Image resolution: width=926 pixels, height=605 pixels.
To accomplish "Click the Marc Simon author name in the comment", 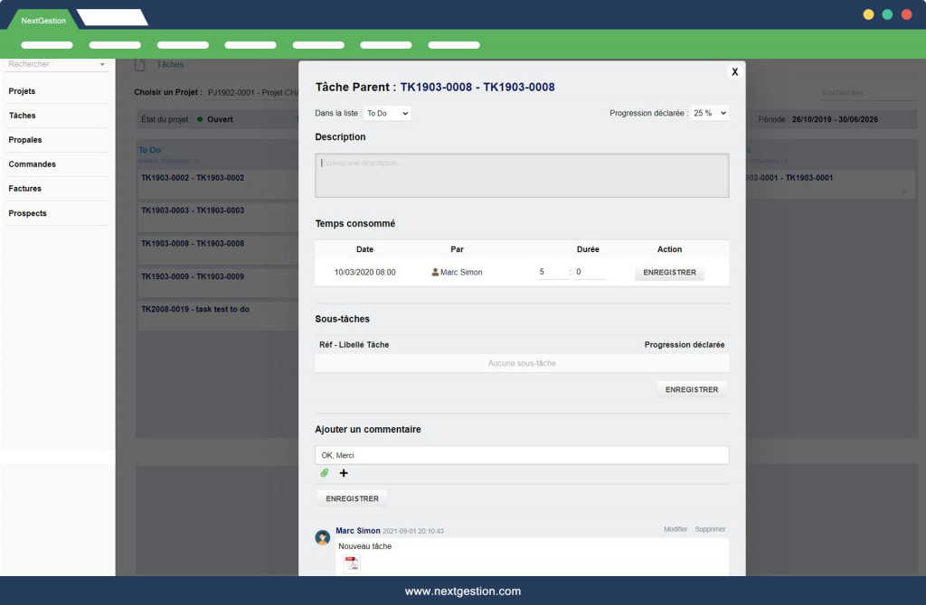I will coord(358,531).
